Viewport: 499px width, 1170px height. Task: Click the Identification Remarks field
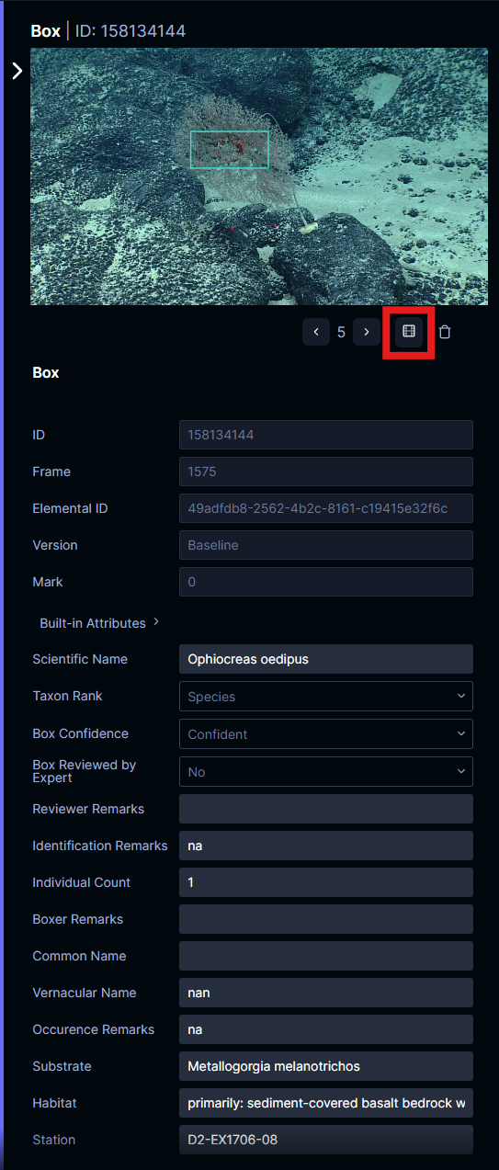tap(326, 846)
